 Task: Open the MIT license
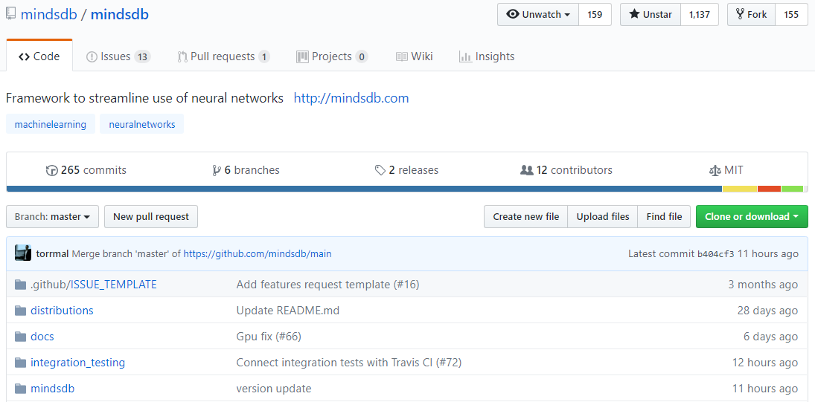726,170
